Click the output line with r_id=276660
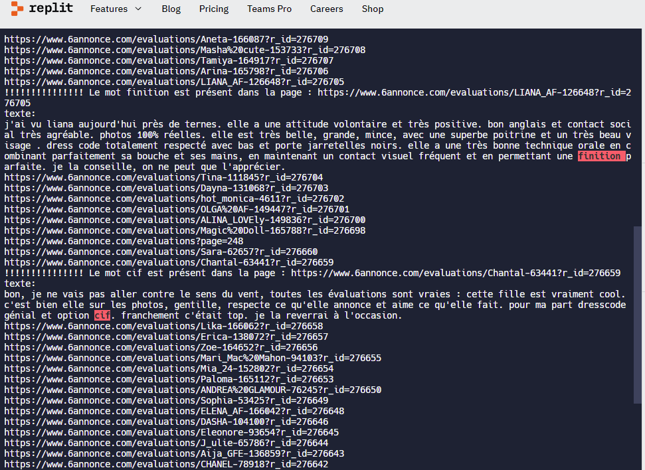The width and height of the screenshot is (645, 470). pyautogui.click(x=161, y=252)
